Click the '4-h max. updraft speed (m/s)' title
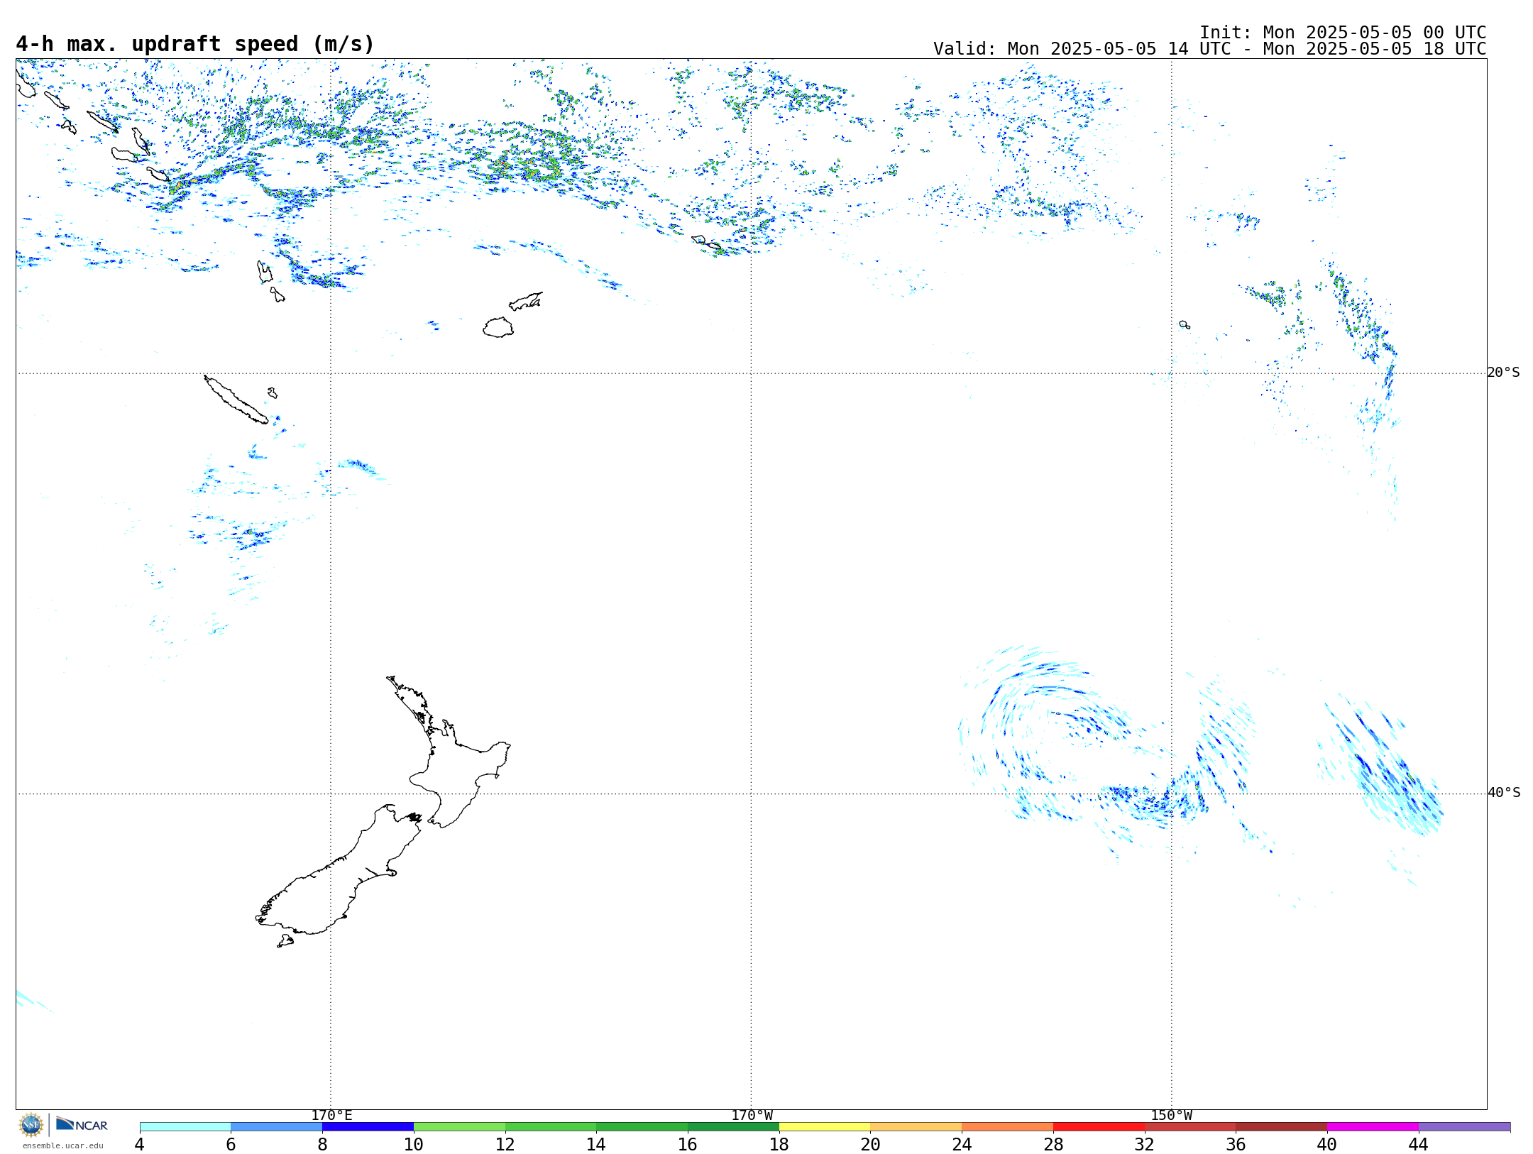The width and height of the screenshot is (1533, 1154). (x=195, y=44)
